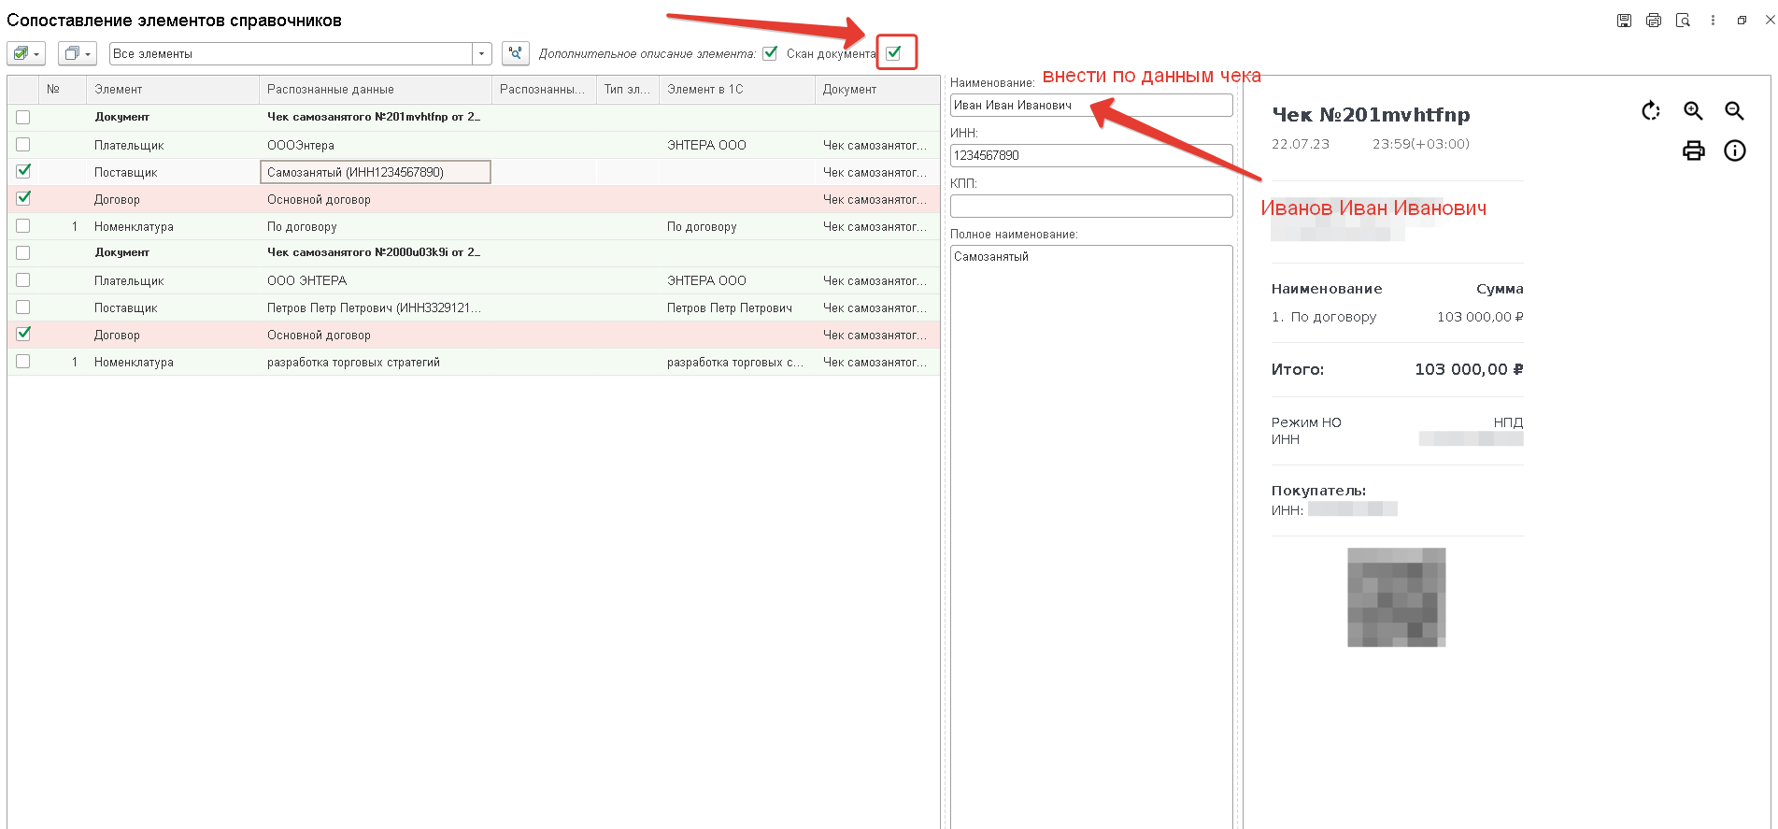Rotate the scanned receipt image
The image size is (1778, 829).
(1651, 111)
